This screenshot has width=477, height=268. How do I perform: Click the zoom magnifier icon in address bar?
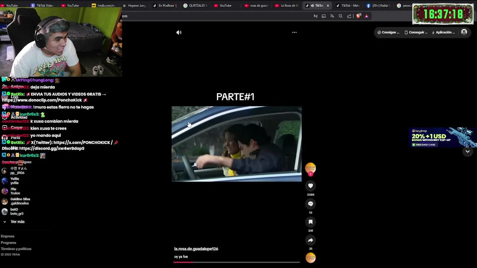[341, 16]
